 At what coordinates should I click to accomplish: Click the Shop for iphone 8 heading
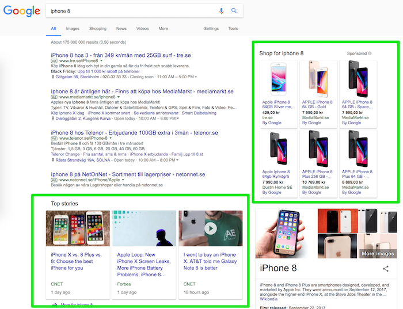coord(281,54)
